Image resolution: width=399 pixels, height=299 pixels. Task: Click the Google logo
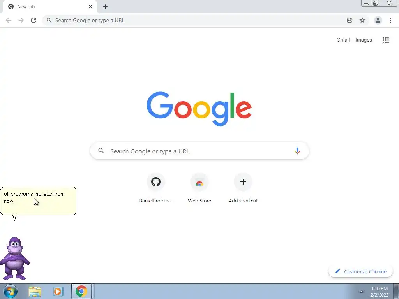tap(199, 109)
